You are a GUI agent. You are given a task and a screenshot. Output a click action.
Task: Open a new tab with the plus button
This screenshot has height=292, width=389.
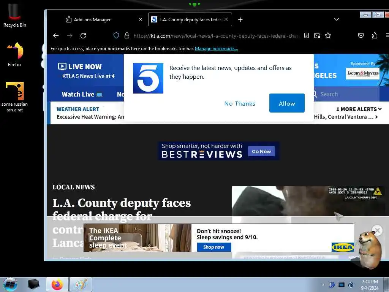240,20
